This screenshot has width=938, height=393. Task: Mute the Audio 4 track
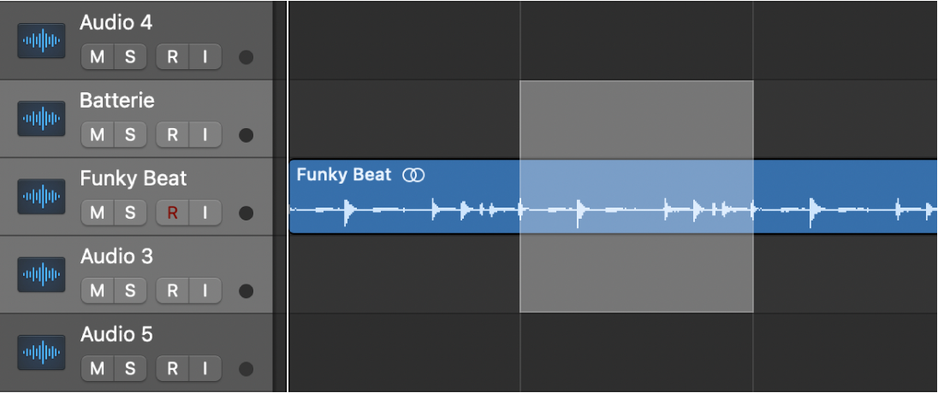pos(97,57)
